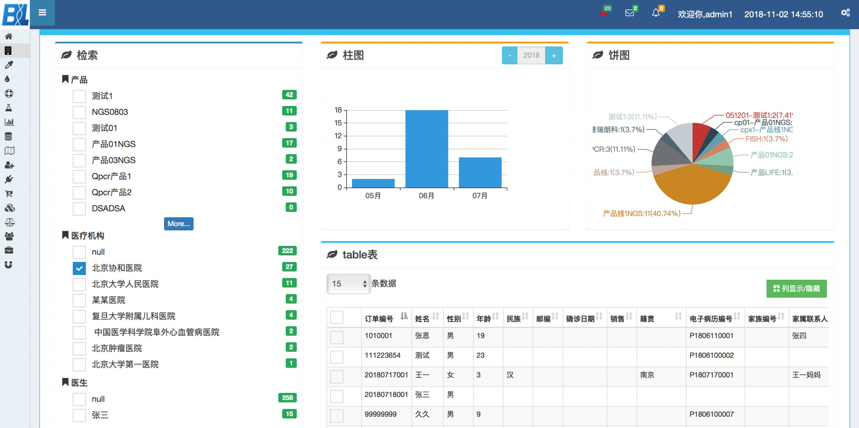This screenshot has width=859, height=428.
Task: Check the 北京大学人民医院 checkbox
Action: click(79, 284)
